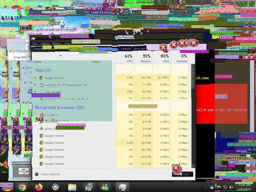Open the Action Center flag icon
256x192 pixels.
coord(219,187)
